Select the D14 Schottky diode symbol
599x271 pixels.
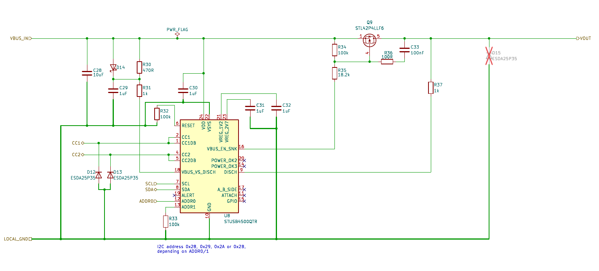113,68
